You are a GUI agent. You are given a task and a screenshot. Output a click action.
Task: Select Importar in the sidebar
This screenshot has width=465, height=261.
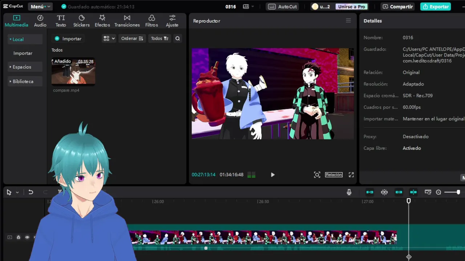[23, 53]
